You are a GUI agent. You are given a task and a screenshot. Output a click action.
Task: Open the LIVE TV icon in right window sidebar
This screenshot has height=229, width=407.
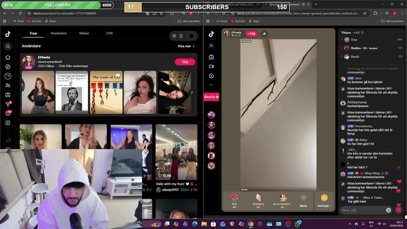(211, 57)
